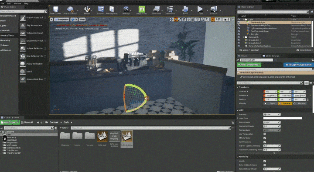
Task: Open the Window menu
Action: point(17,3)
